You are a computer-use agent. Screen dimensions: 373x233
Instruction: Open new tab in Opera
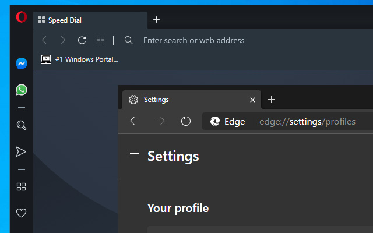coord(156,19)
